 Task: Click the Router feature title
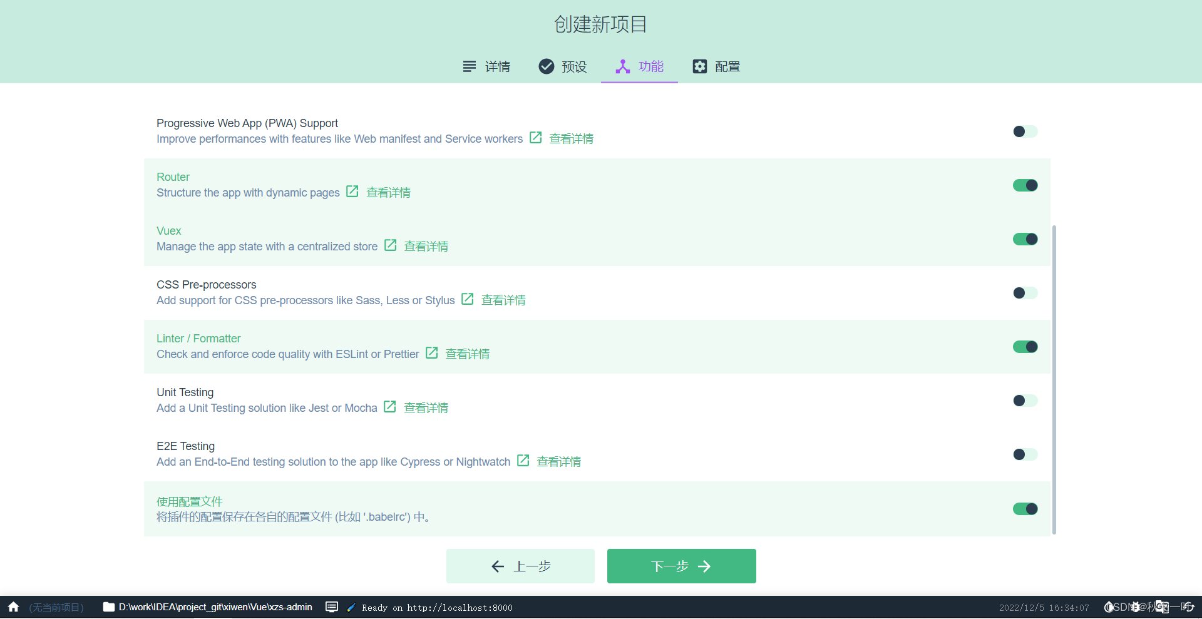tap(173, 177)
